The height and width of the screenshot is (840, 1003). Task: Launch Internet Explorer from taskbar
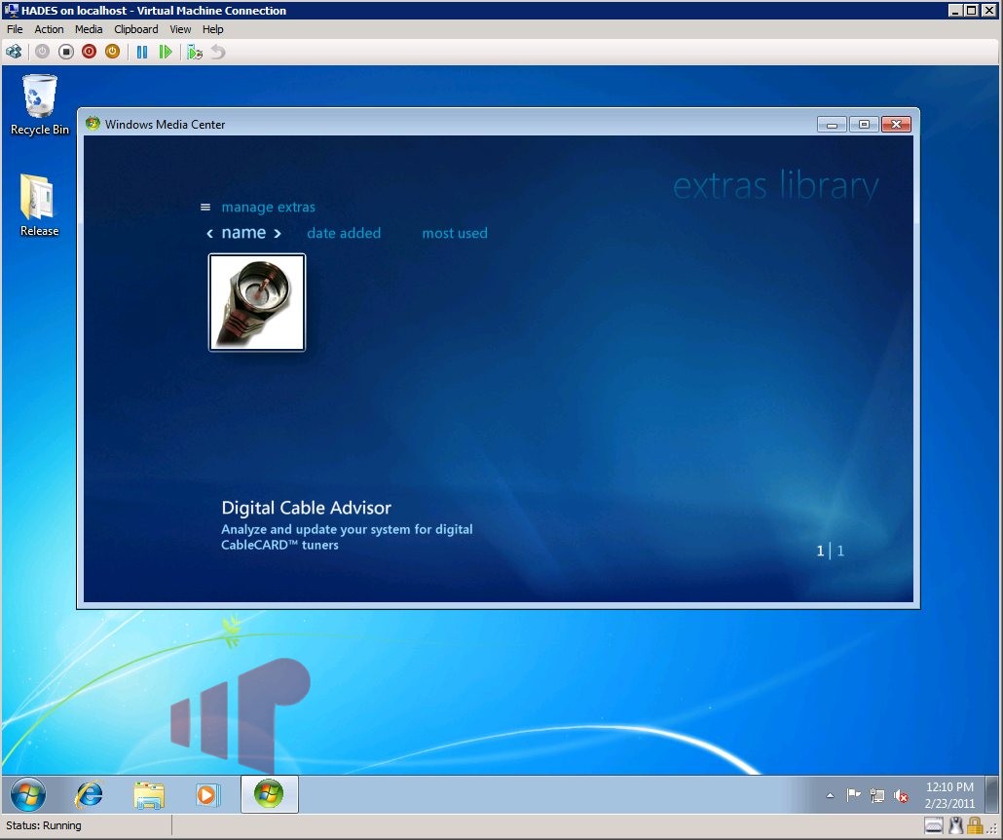pyautogui.click(x=89, y=794)
